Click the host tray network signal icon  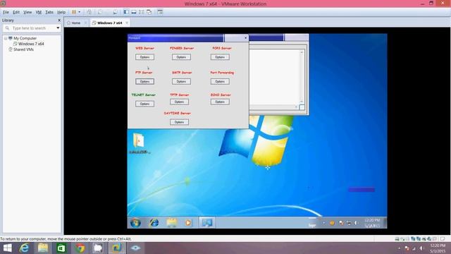click(x=414, y=248)
